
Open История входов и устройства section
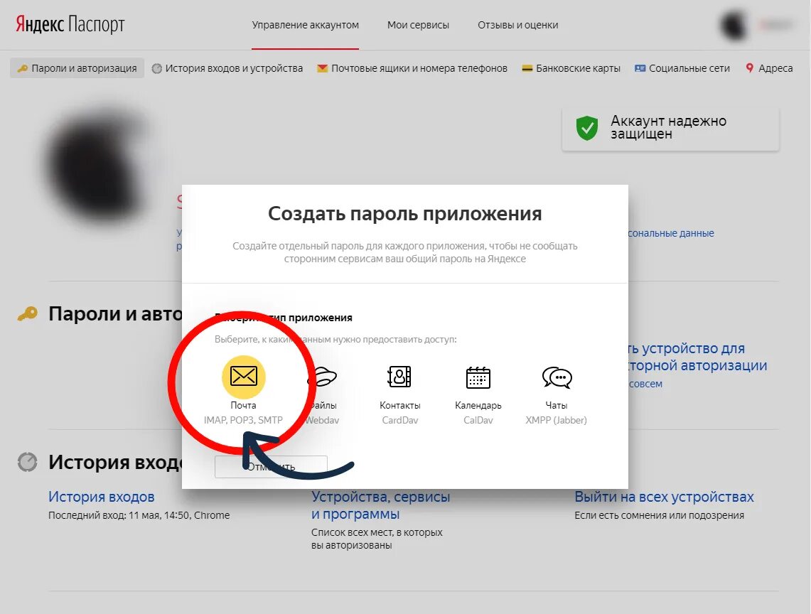227,68
